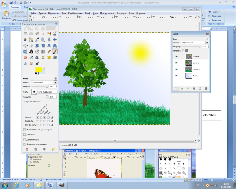Select the Text tool (letter A)
Viewport: 236px width, 189px height.
31,51
